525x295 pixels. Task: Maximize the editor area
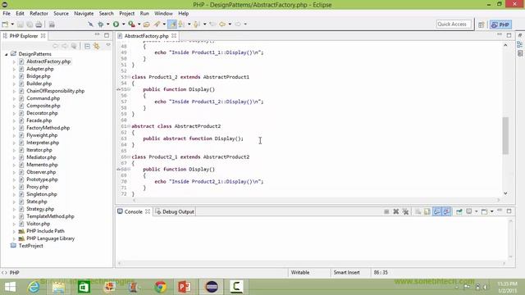pos(509,35)
